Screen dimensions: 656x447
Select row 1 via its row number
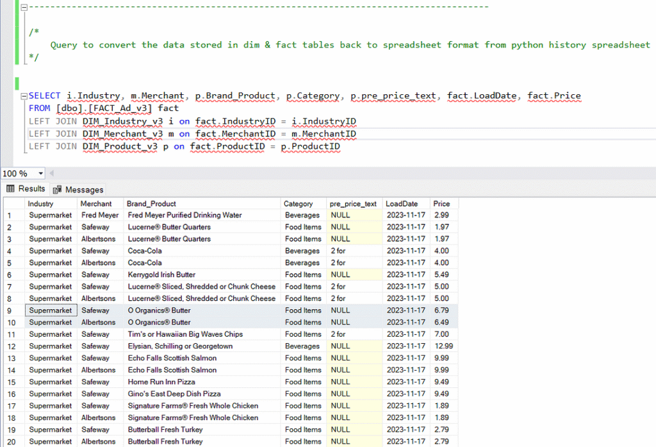(14, 215)
